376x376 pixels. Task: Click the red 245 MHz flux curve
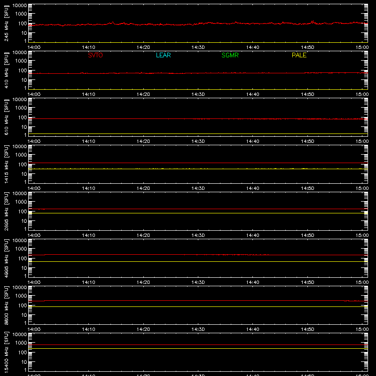coord(198,24)
